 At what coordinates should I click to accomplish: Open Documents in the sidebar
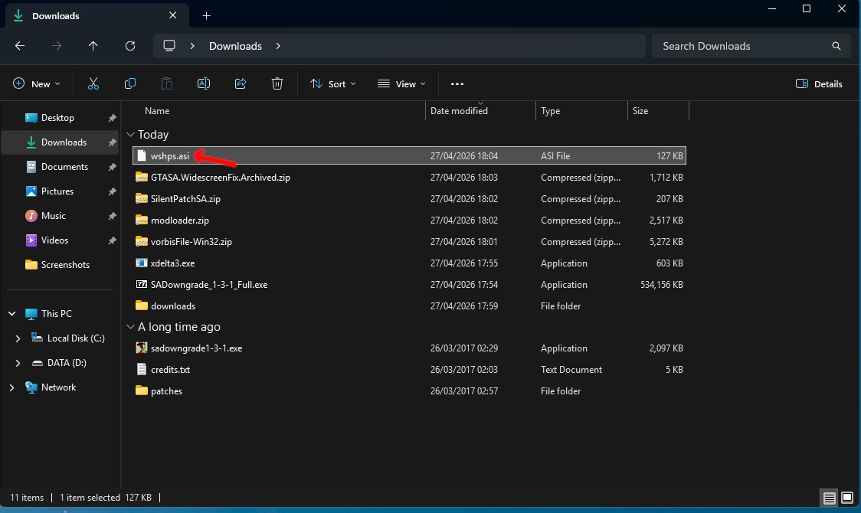64,167
